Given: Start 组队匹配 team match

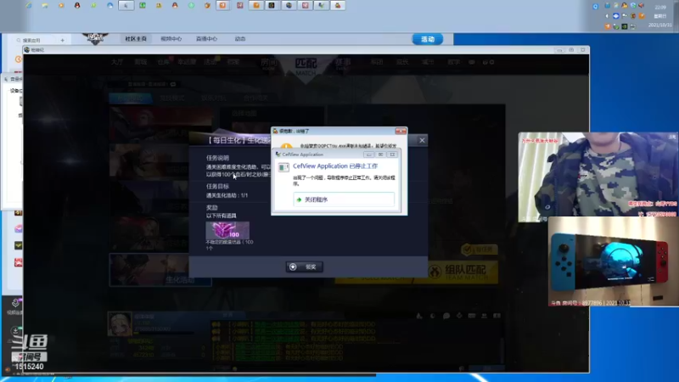Looking at the screenshot, I should click(463, 272).
